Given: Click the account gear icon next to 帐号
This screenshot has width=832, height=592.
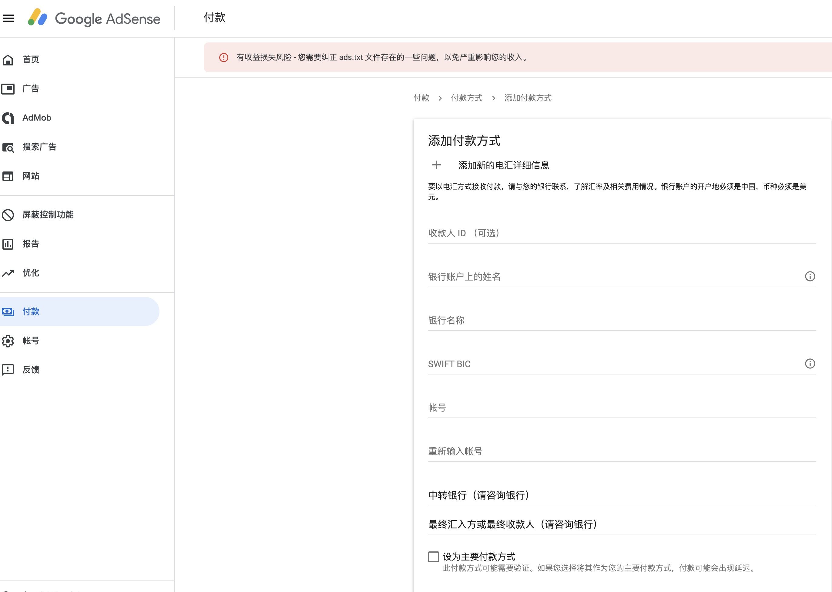Looking at the screenshot, I should (x=8, y=341).
